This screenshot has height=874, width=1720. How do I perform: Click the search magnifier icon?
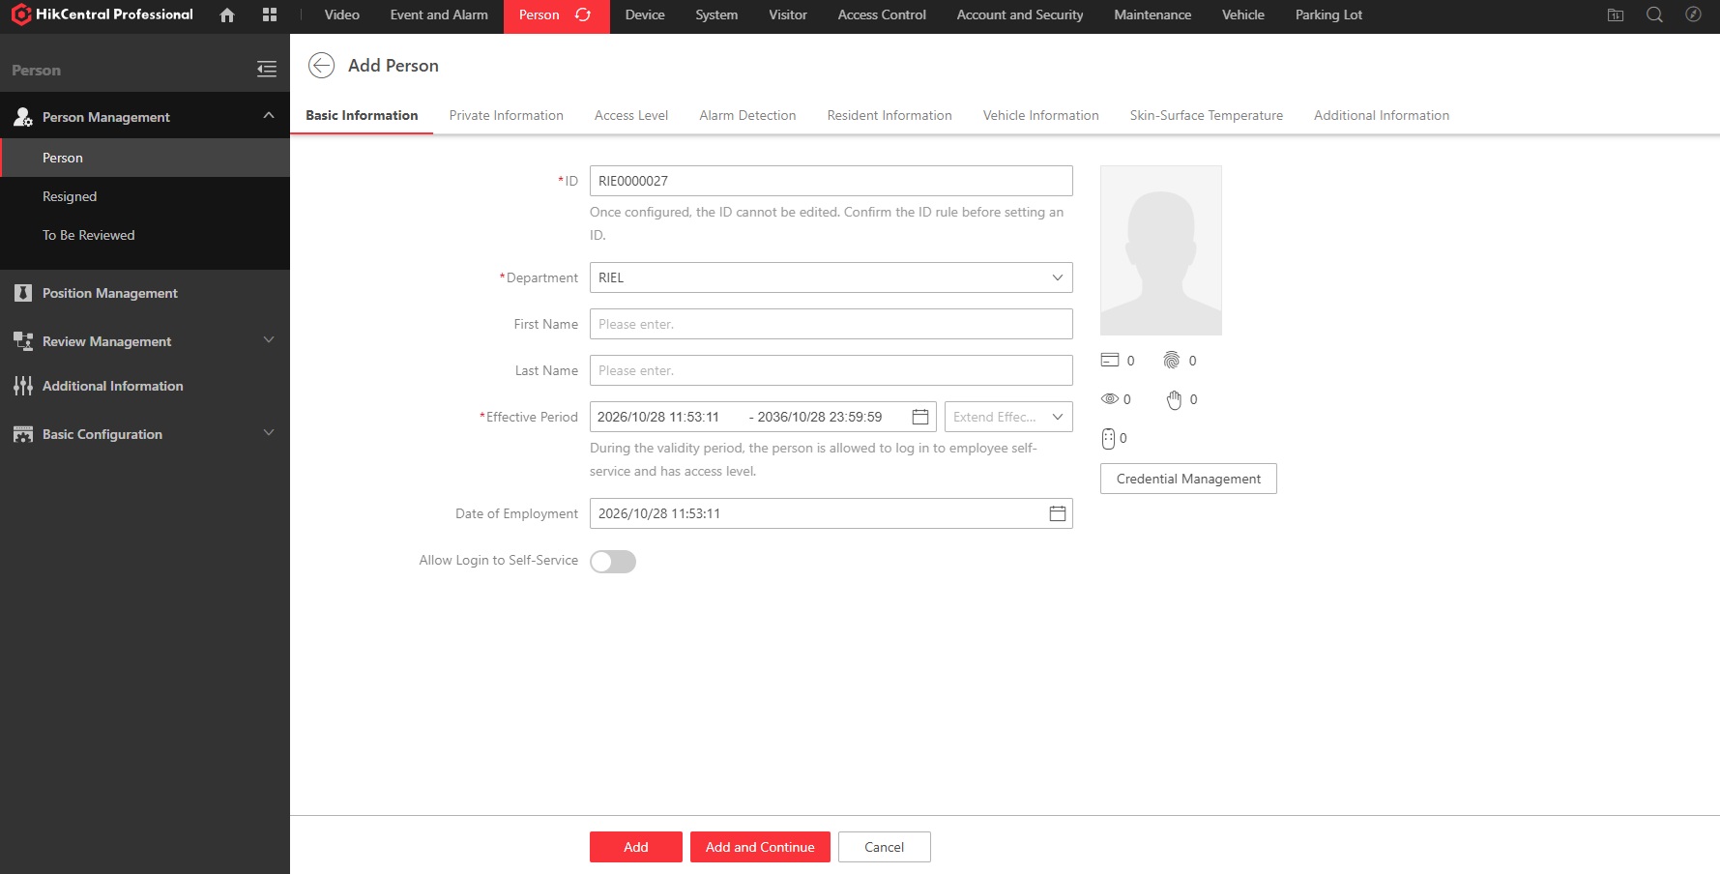(x=1654, y=15)
